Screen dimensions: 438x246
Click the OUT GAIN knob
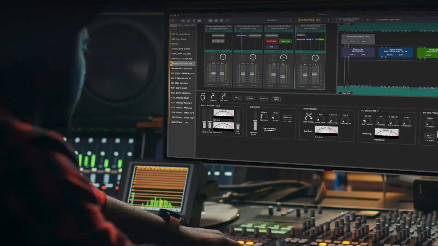(x=224, y=97)
